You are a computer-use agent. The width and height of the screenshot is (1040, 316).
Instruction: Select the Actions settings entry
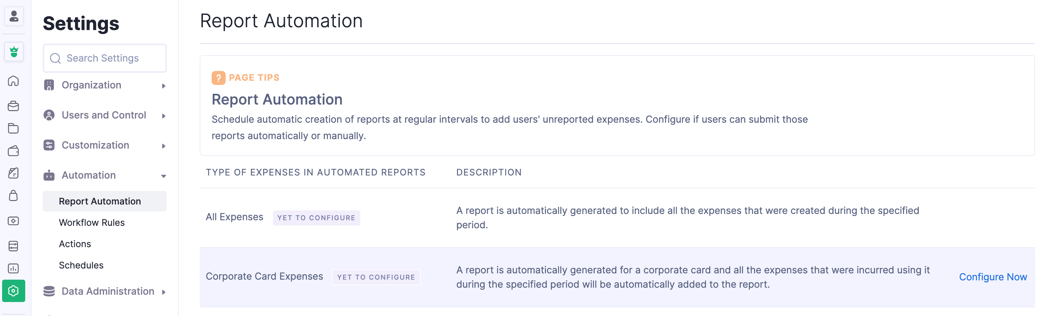point(75,244)
